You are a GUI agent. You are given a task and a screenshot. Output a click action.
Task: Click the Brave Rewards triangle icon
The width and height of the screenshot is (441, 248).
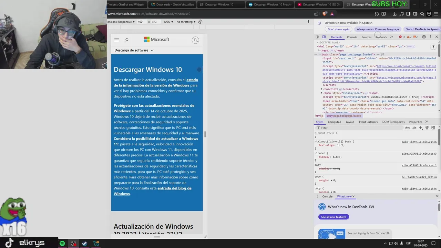[332, 14]
